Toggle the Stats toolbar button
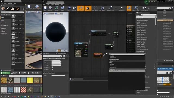174x98 pixels. pyautogui.click(x=129, y=8)
